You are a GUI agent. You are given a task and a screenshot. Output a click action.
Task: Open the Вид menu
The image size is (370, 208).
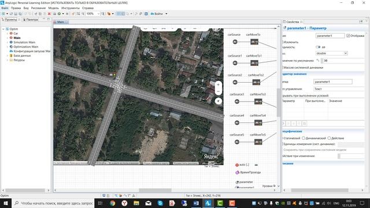tap(26, 8)
